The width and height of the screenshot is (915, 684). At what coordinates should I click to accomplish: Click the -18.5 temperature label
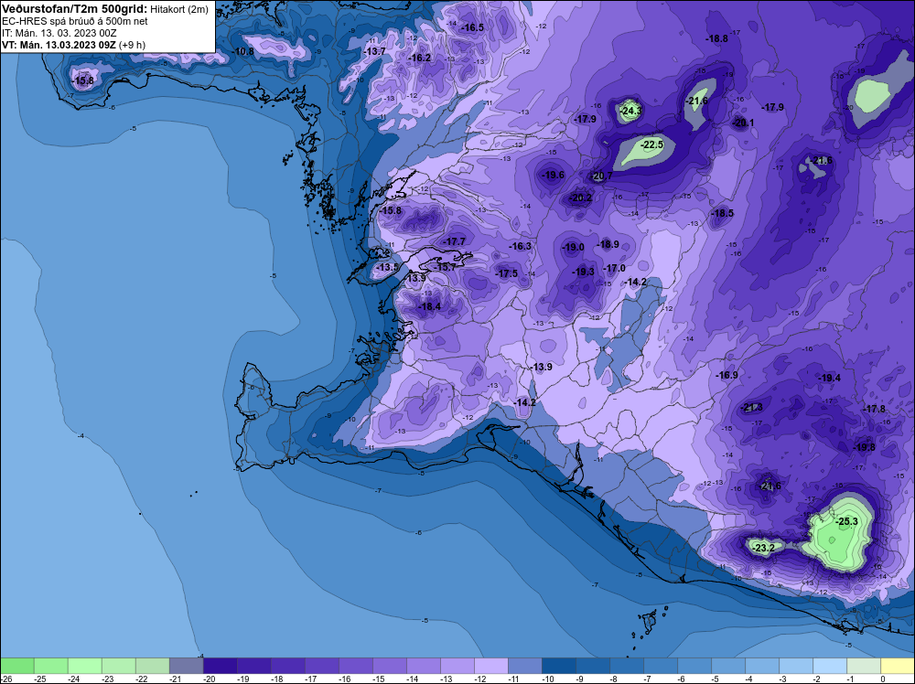coord(723,213)
